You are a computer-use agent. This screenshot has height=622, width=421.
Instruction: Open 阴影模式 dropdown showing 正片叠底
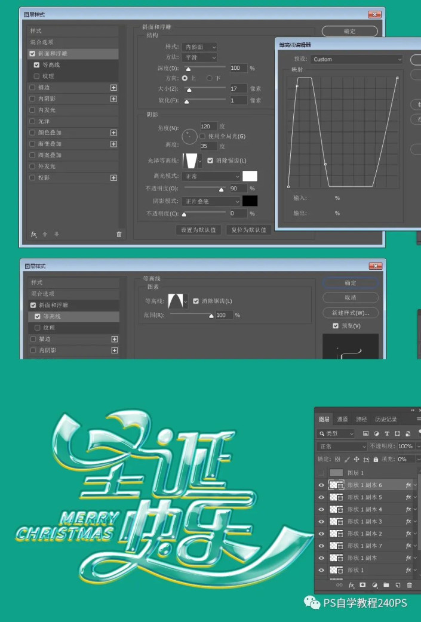211,201
